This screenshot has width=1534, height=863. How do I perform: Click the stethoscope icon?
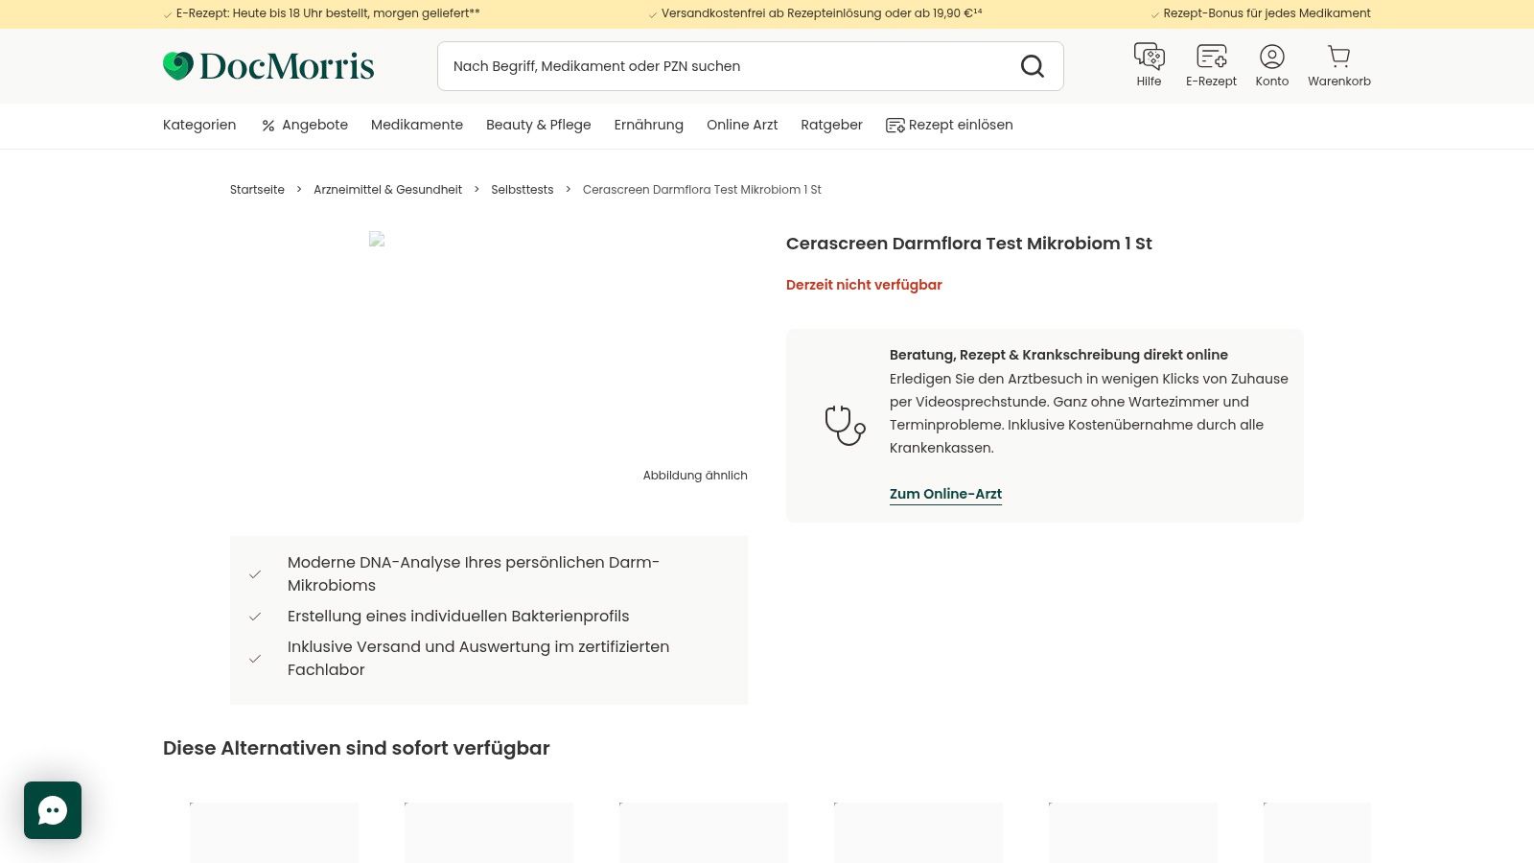coord(845,426)
